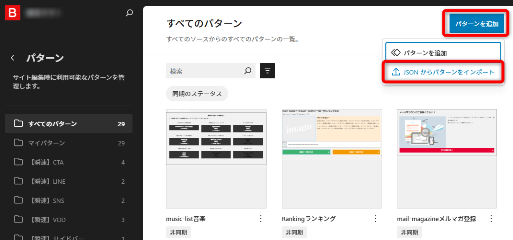
Task: Click the magnifier icon in the 検索 field
Action: click(x=247, y=71)
